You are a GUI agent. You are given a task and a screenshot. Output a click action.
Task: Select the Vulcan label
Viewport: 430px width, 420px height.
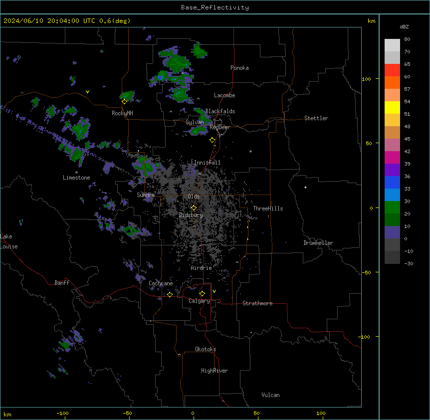click(x=271, y=395)
